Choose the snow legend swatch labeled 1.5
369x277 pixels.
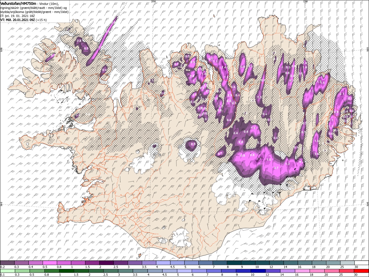pos(92,263)
